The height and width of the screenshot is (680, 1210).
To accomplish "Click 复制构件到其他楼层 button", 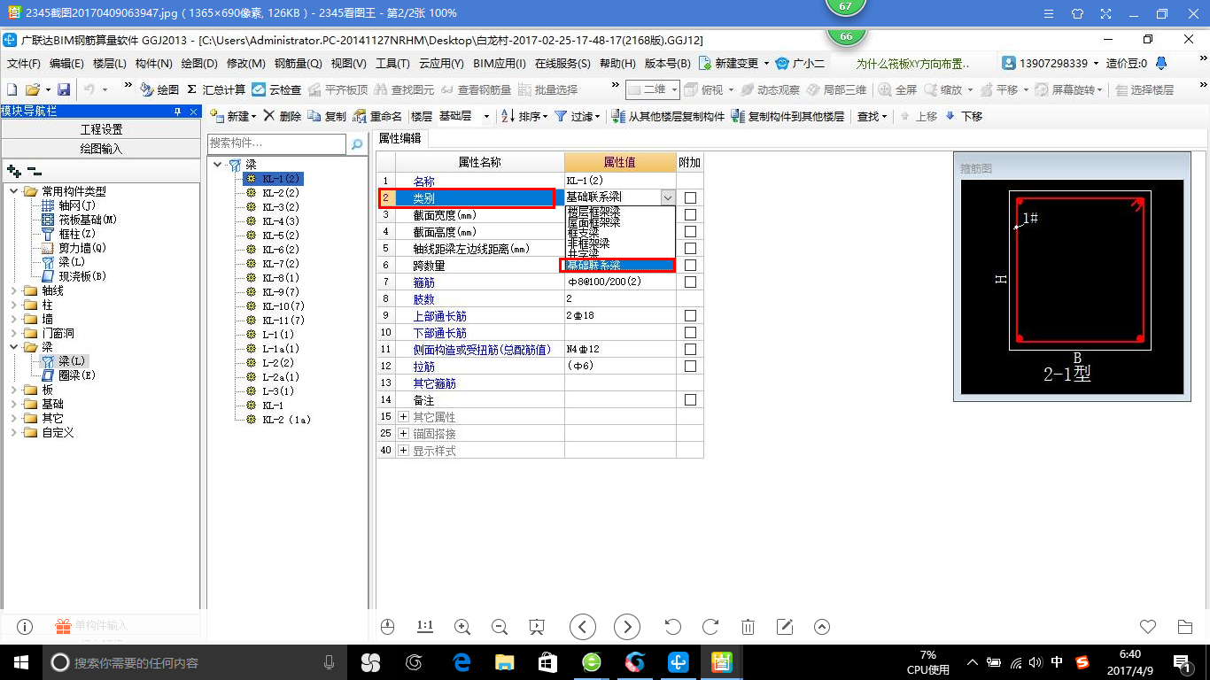I will click(787, 116).
